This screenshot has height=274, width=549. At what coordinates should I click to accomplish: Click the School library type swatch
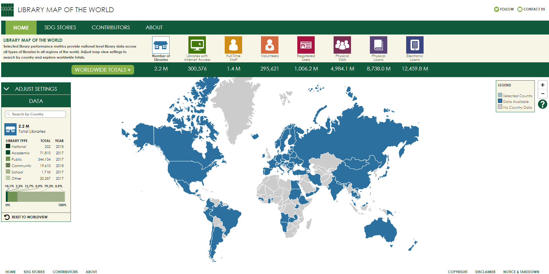point(8,172)
